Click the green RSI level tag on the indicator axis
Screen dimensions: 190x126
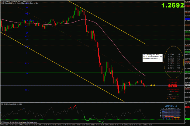(x=187, y=119)
